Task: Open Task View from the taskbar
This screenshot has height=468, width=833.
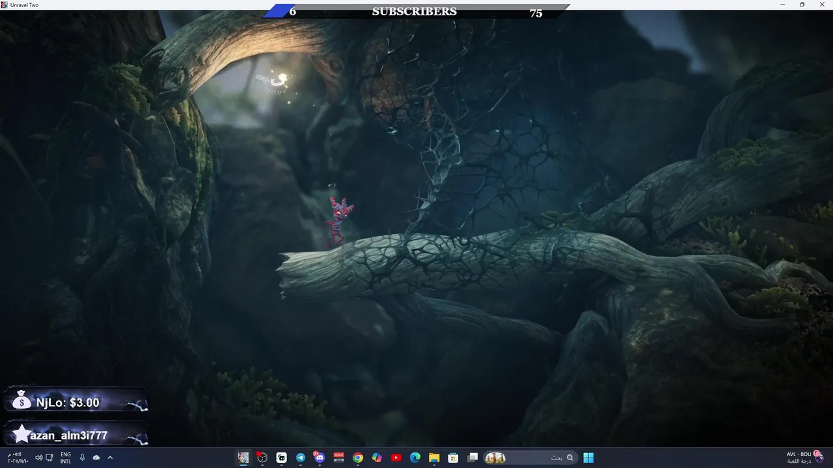Action: coord(473,458)
